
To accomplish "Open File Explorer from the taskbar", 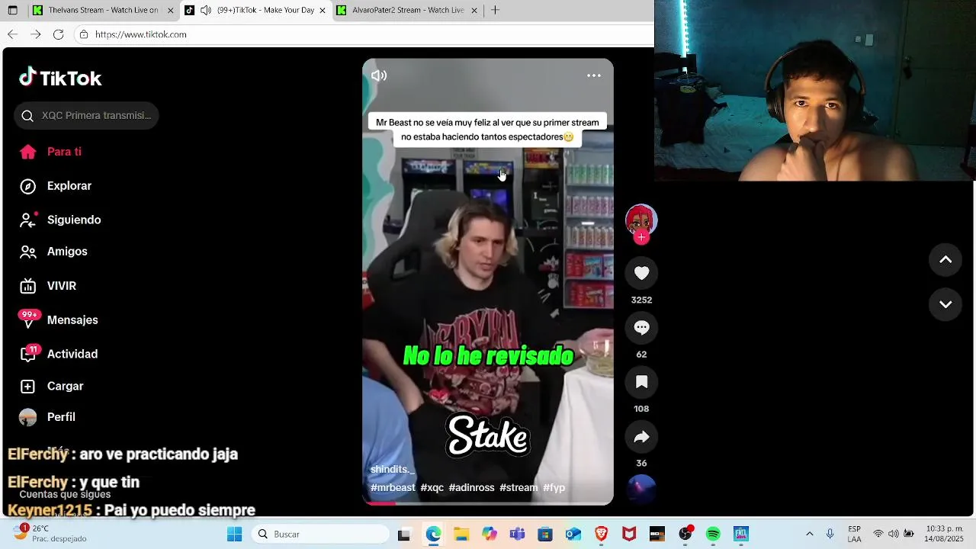I will tap(461, 534).
